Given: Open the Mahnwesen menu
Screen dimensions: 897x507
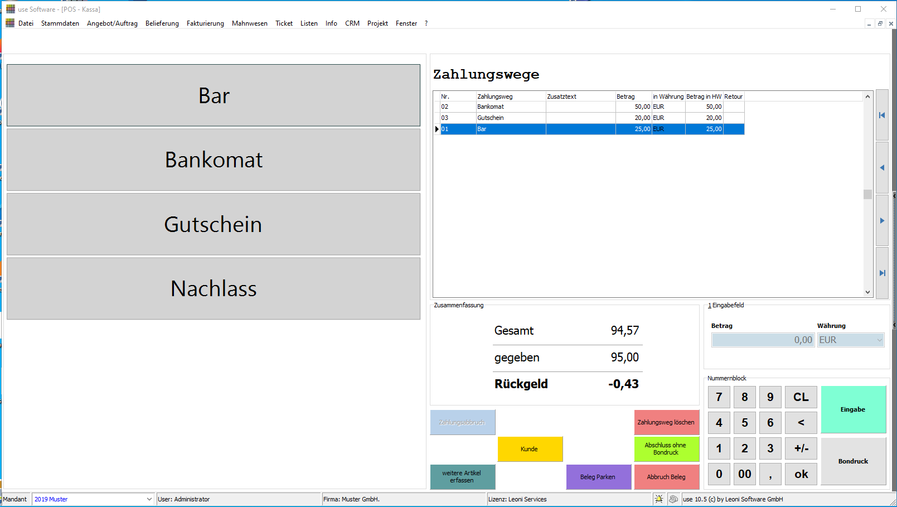Looking at the screenshot, I should tap(250, 23).
